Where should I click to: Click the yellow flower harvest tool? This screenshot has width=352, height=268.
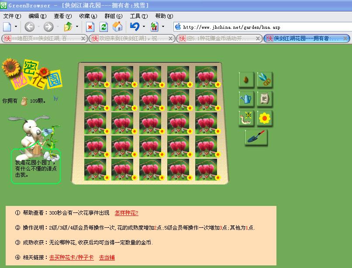(265, 118)
